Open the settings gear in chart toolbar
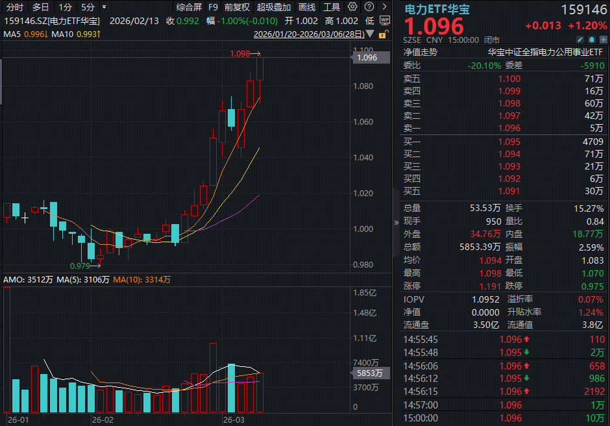610x426 pixels. [x=352, y=7]
